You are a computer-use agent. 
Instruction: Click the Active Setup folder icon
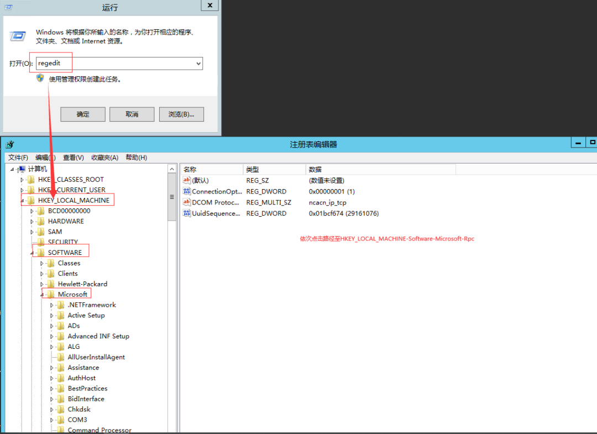tap(61, 315)
